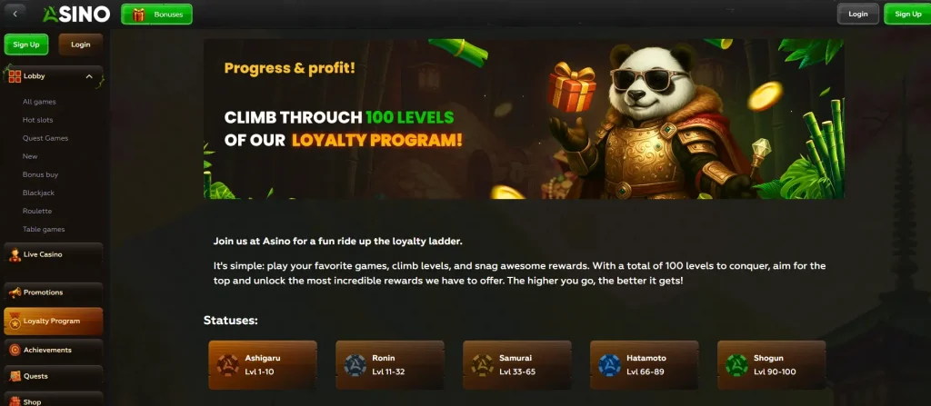Click the green Shogun chip icon
Viewport: 931px width, 406px height.
pyautogui.click(x=736, y=365)
